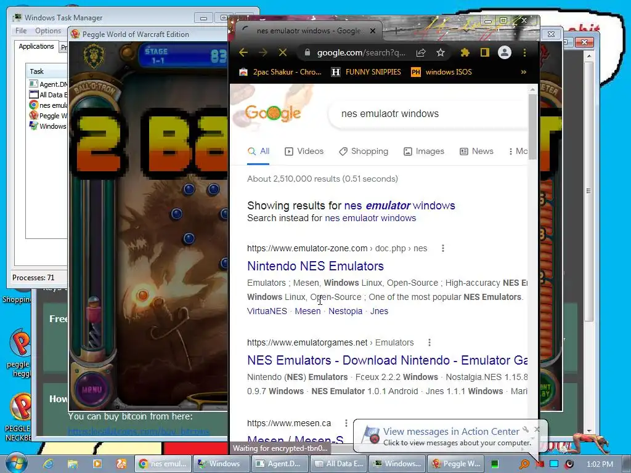
Task: Open the PEGGLE NECKBE desktop icon
Action: pos(17,418)
